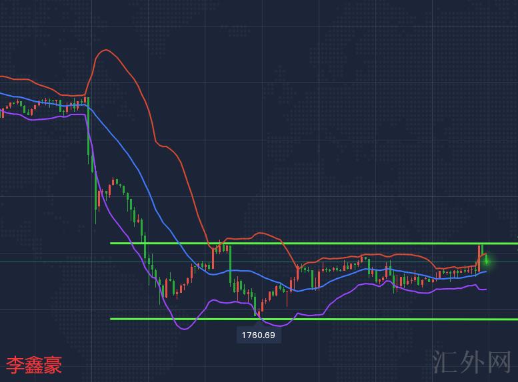
Task: Click the right end of the blue middle band
Action: (x=485, y=271)
